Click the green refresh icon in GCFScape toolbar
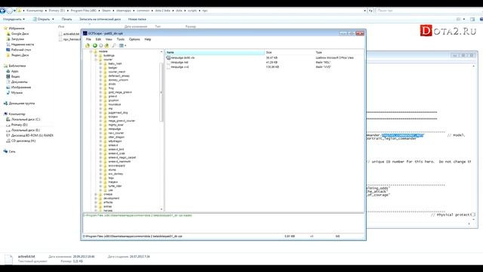Image resolution: width=483 pixels, height=272 pixels. coord(95,45)
